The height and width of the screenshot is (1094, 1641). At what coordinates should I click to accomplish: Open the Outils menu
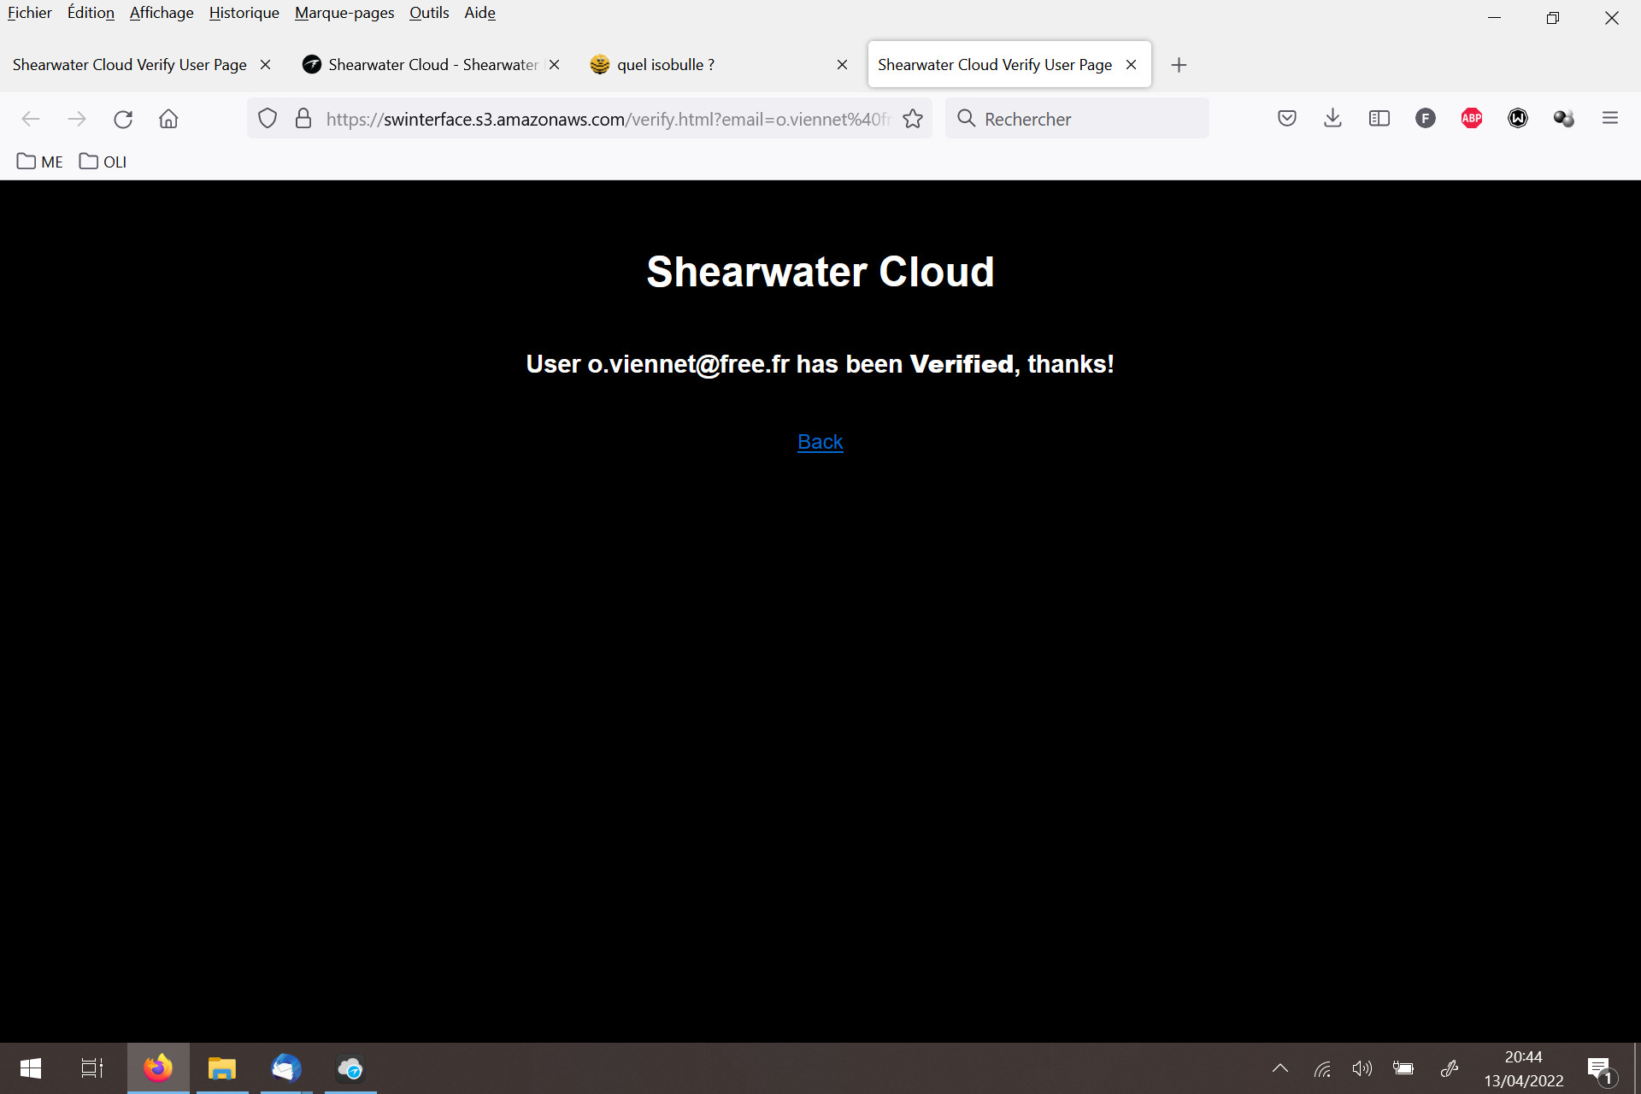point(429,13)
